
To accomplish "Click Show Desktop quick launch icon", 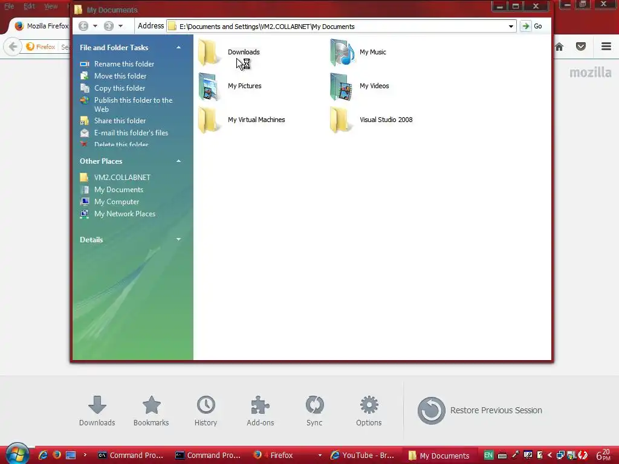I will [x=71, y=456].
